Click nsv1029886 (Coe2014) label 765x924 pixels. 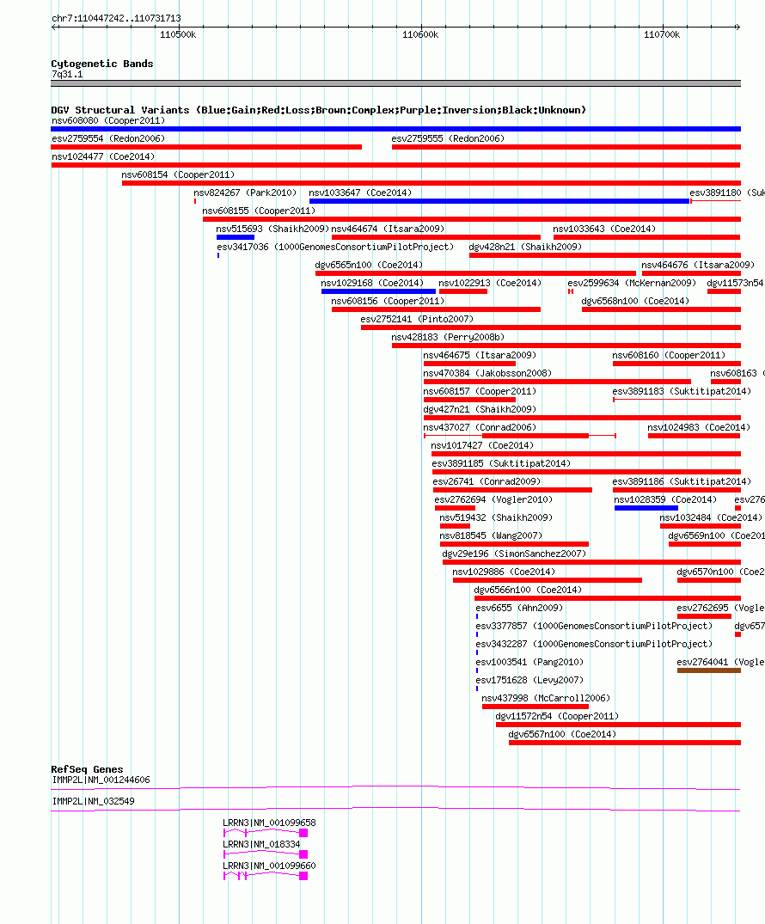[504, 572]
